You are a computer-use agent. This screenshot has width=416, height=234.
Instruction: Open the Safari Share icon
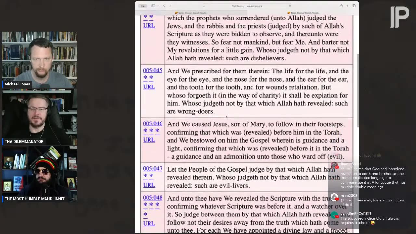point(341,6)
